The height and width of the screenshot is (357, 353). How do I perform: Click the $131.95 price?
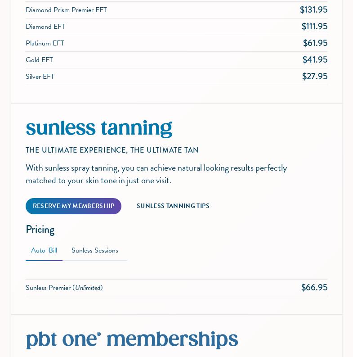tap(313, 10)
